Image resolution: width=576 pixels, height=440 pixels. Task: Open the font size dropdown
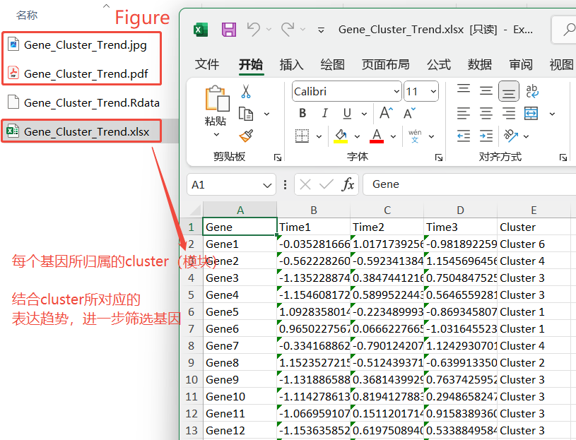[x=433, y=92]
